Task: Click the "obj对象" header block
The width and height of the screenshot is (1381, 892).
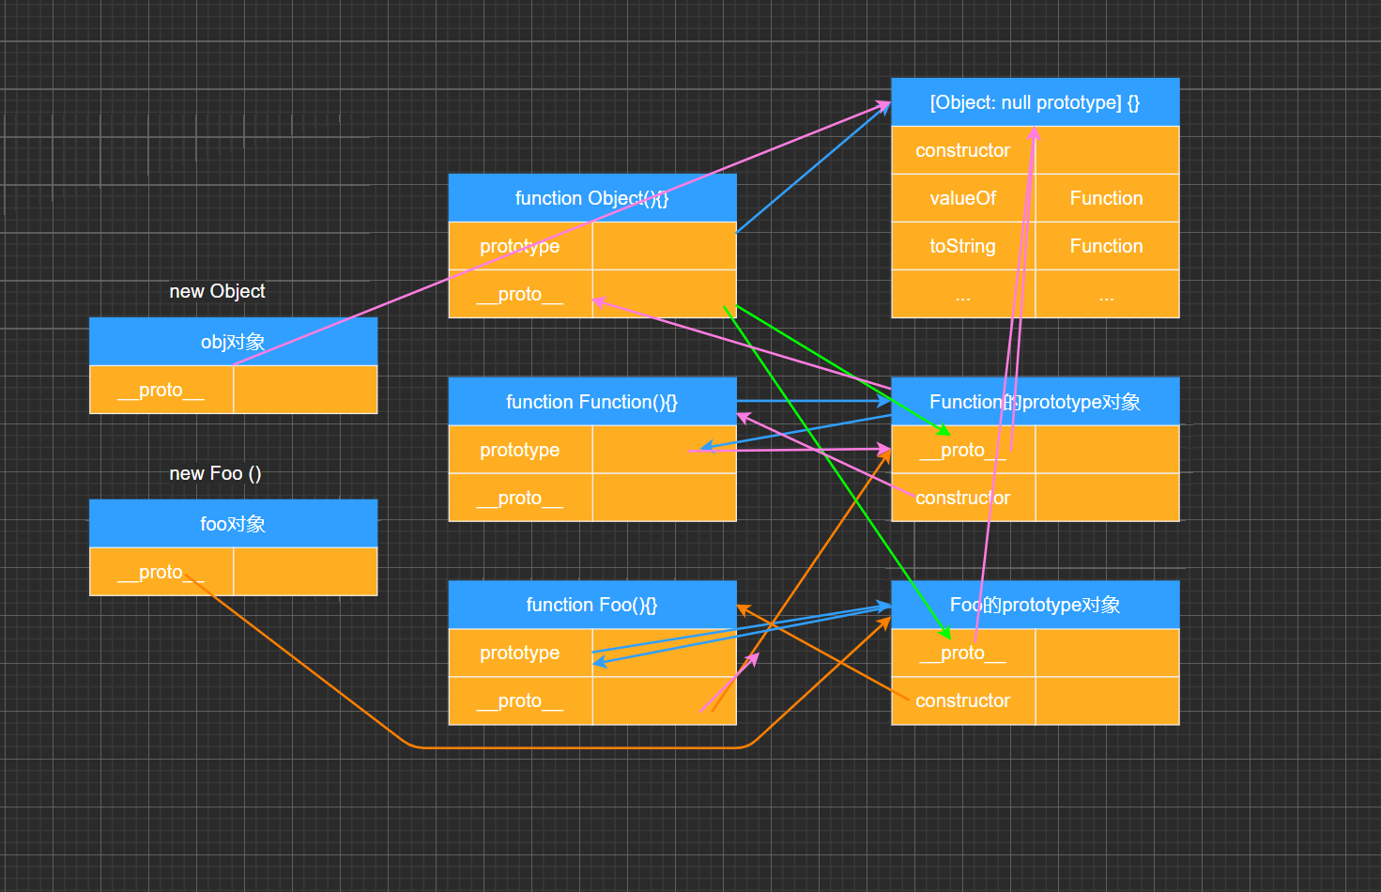Action: 233,342
